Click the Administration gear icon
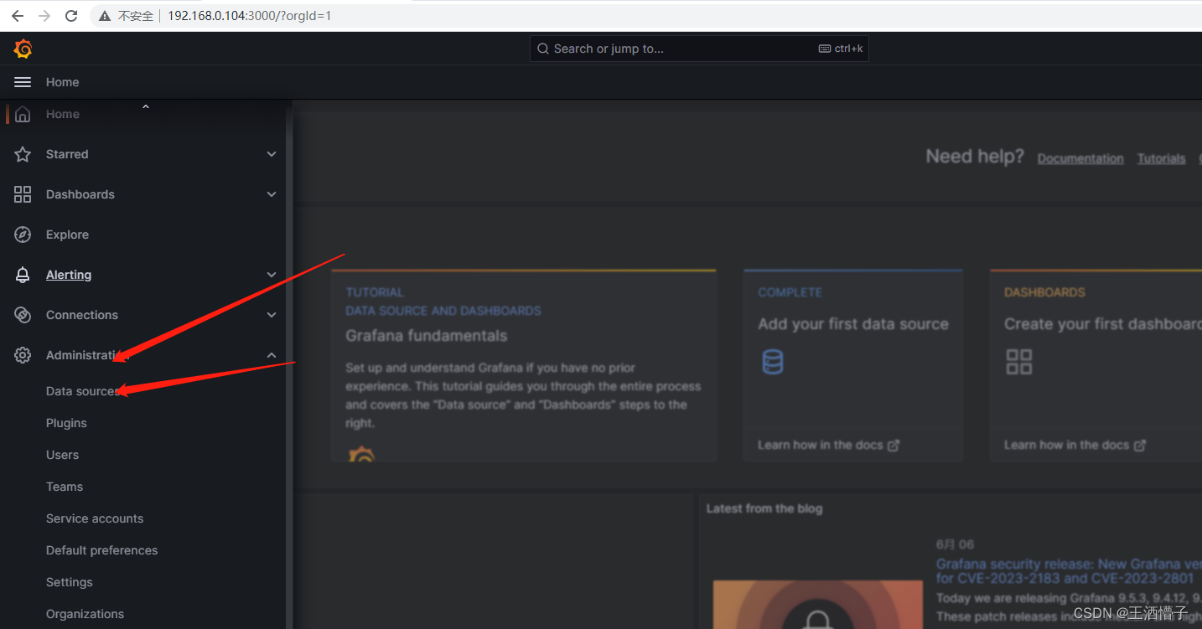Image resolution: width=1202 pixels, height=629 pixels. pos(23,355)
